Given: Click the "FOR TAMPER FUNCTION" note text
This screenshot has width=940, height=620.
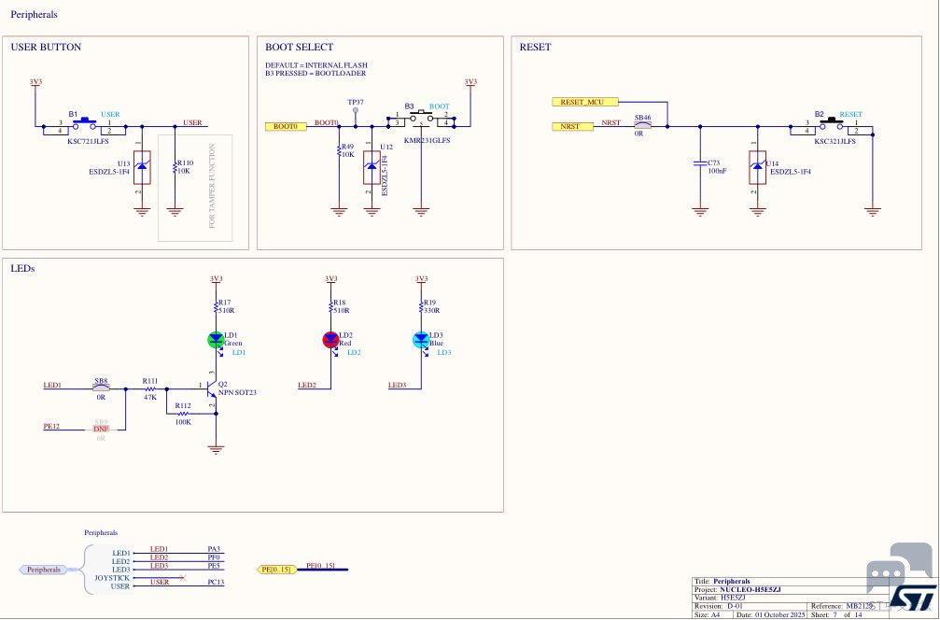Looking at the screenshot, I should click(212, 186).
